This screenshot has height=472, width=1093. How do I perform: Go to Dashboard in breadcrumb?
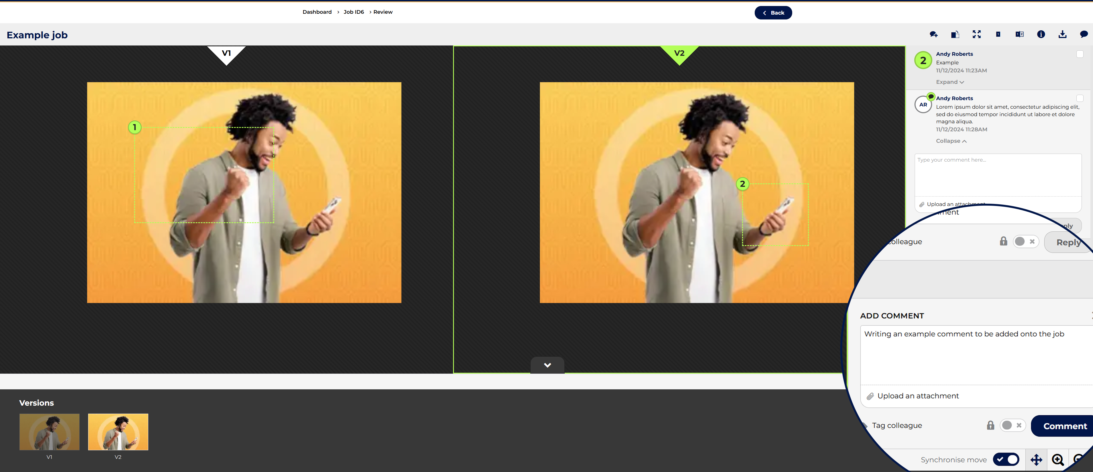tap(317, 12)
